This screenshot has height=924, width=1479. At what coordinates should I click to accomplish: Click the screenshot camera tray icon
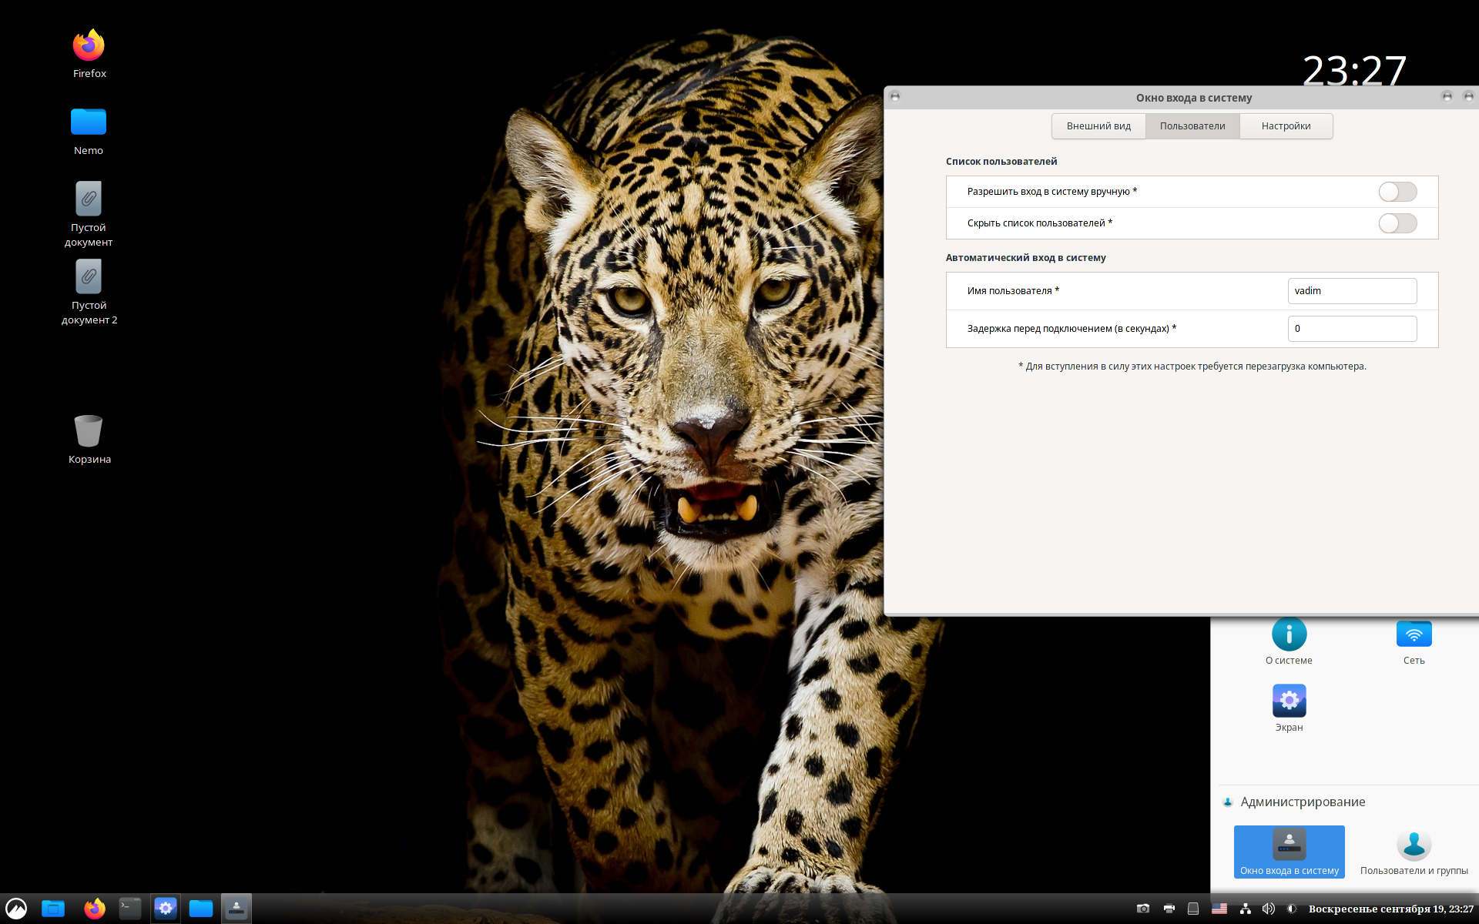(1143, 909)
